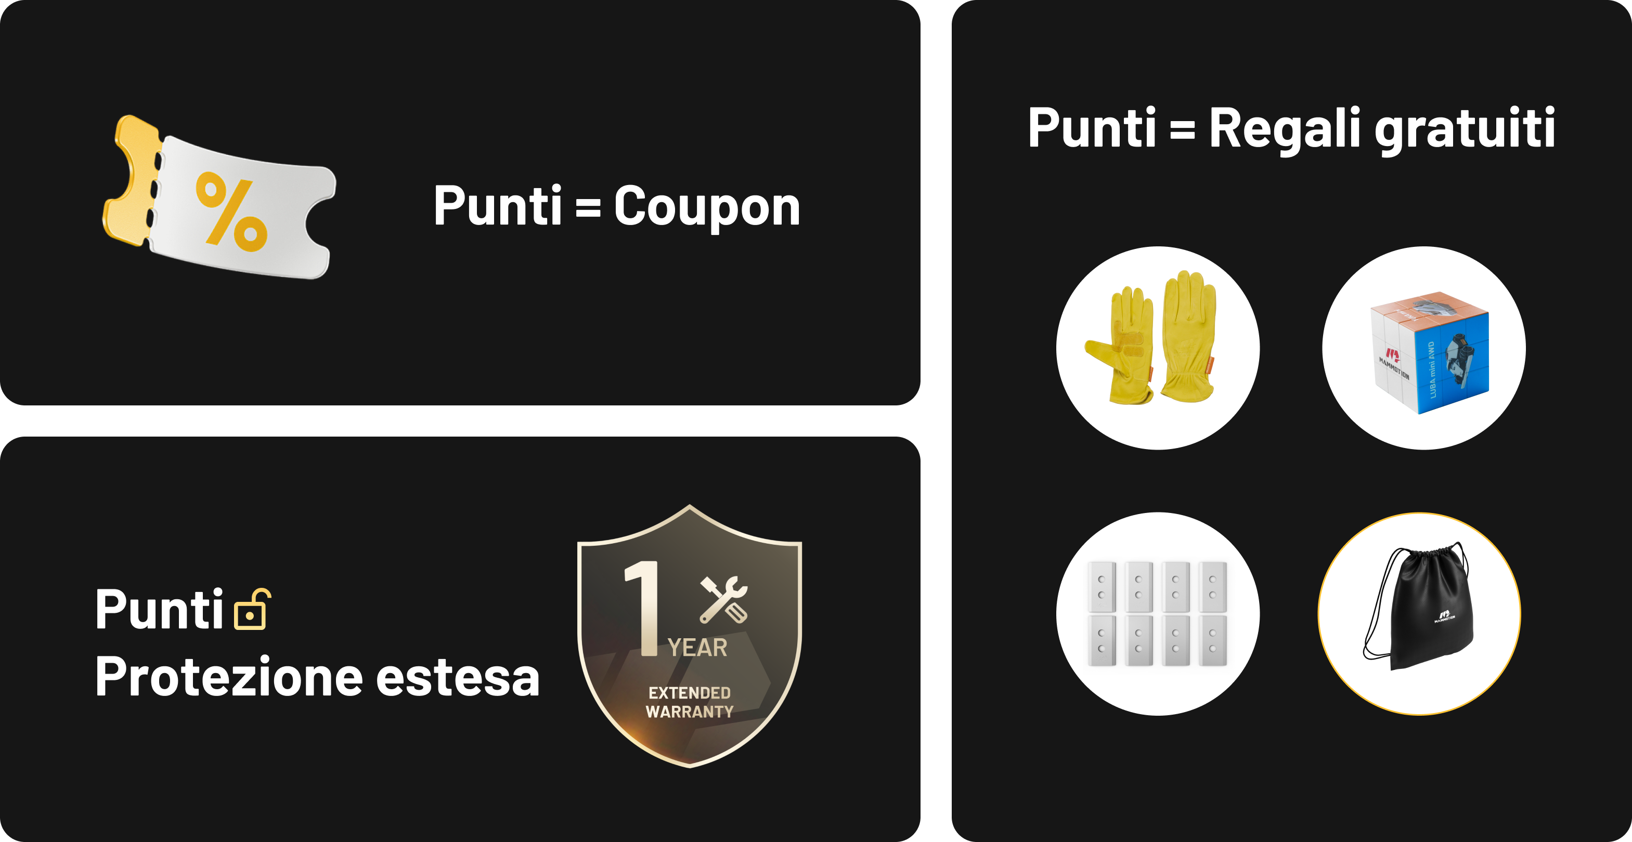Click the YEAR text on warranty badge
The image size is (1632, 842).
(x=697, y=648)
